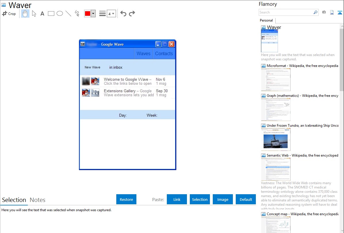Screen dimensions: 344x233
Task: Click the Waver snapshot page icon in list
Action: point(263,28)
